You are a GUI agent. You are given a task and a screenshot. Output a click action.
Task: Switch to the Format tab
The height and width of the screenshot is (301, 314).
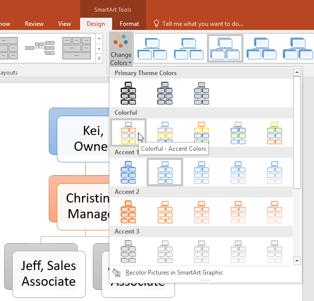pos(129,23)
